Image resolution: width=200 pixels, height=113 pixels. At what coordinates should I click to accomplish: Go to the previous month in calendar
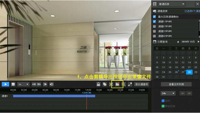pos(178,42)
